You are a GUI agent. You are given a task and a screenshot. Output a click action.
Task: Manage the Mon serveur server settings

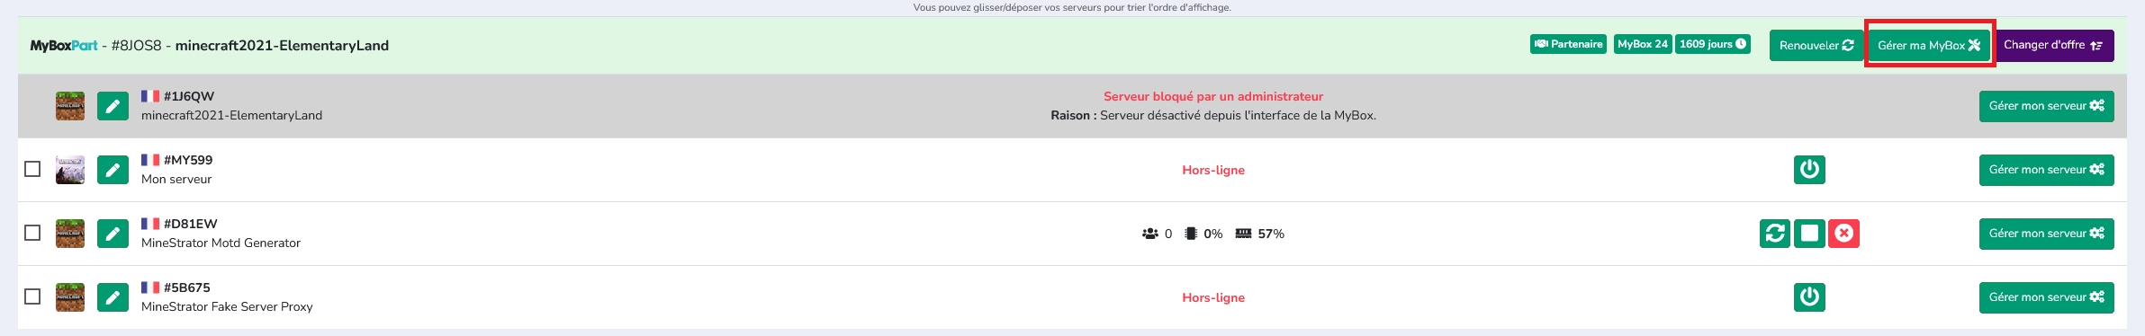pos(2046,170)
